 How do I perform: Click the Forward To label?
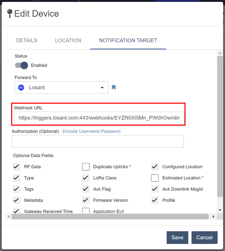coord(26,77)
